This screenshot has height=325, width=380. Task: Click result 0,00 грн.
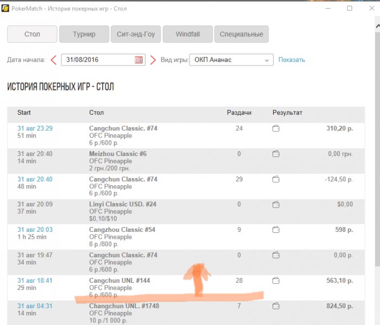coord(340,154)
